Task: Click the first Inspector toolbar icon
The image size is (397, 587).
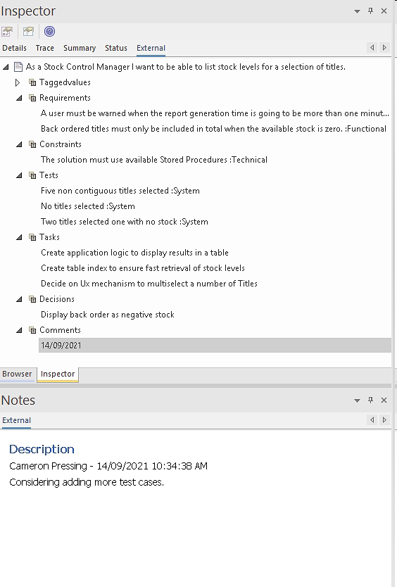Action: tap(7, 32)
